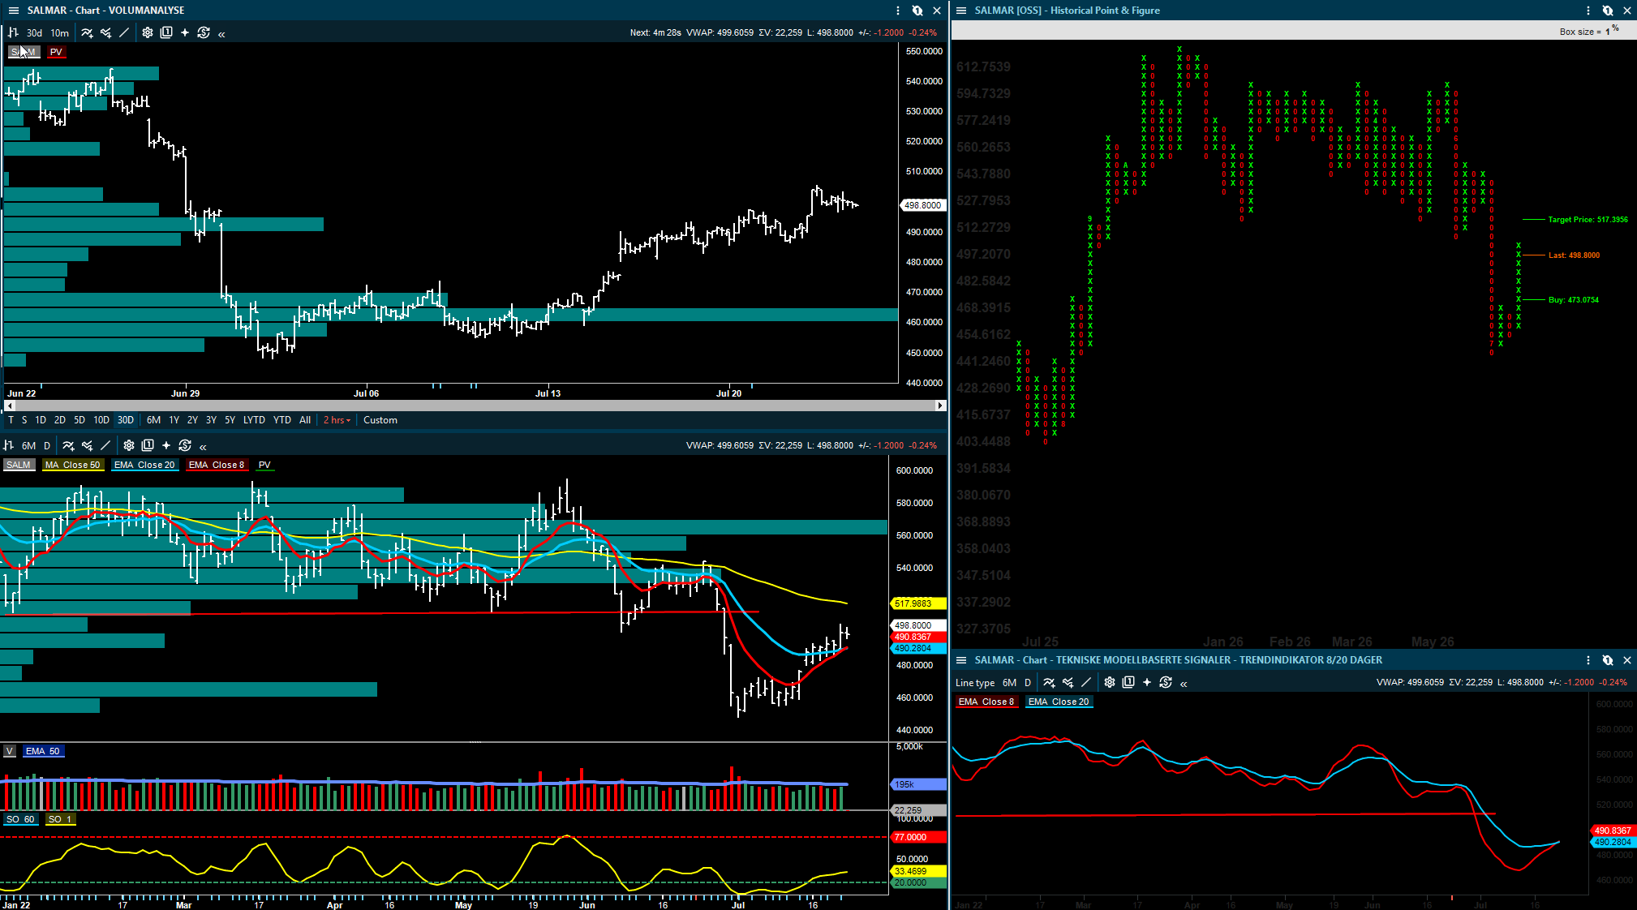
Task: Switch to the 1Y time range
Action: pos(174,420)
